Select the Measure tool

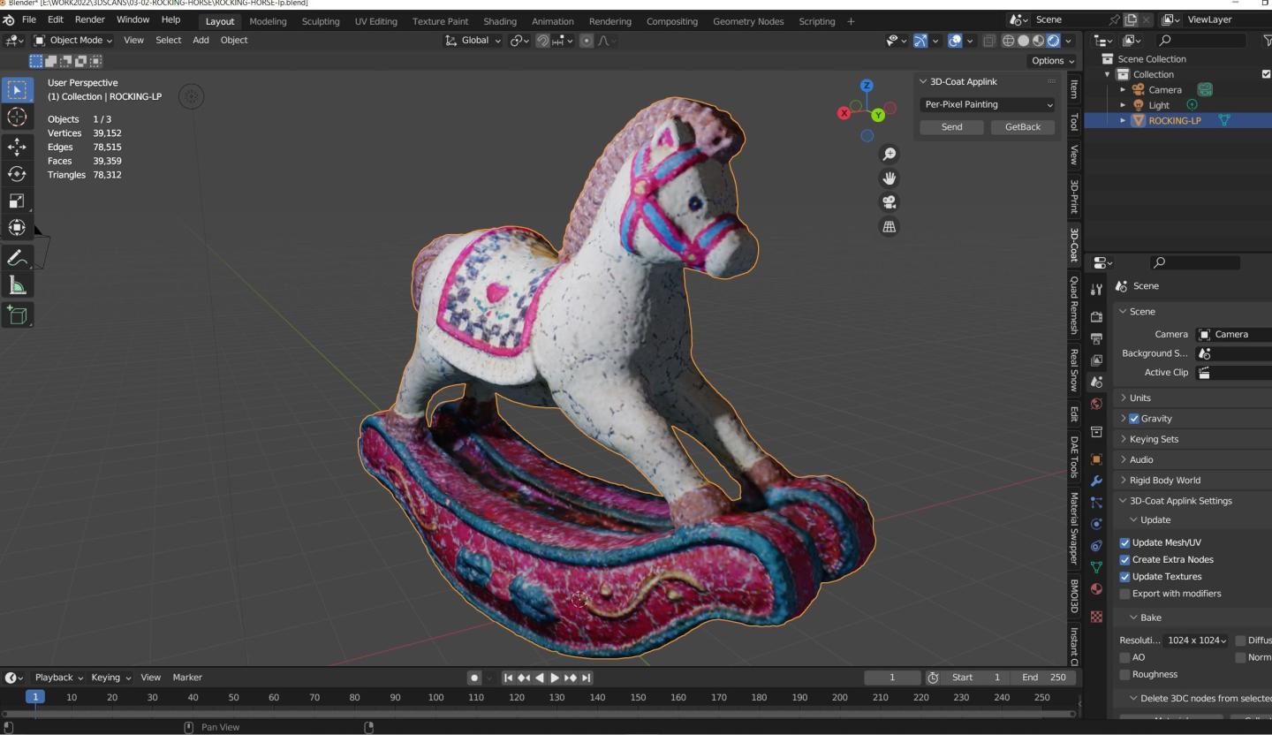click(x=17, y=285)
